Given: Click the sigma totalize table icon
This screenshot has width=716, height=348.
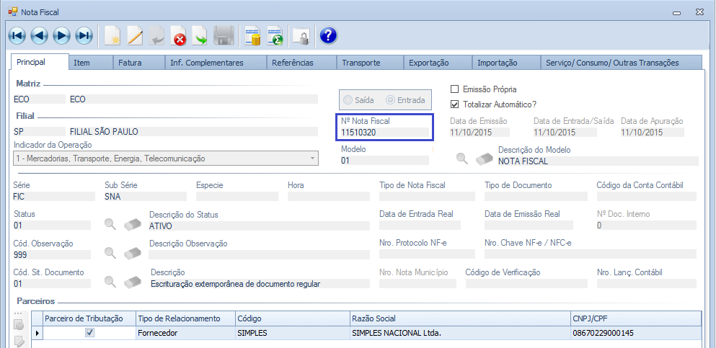Looking at the screenshot, I should [275, 35].
